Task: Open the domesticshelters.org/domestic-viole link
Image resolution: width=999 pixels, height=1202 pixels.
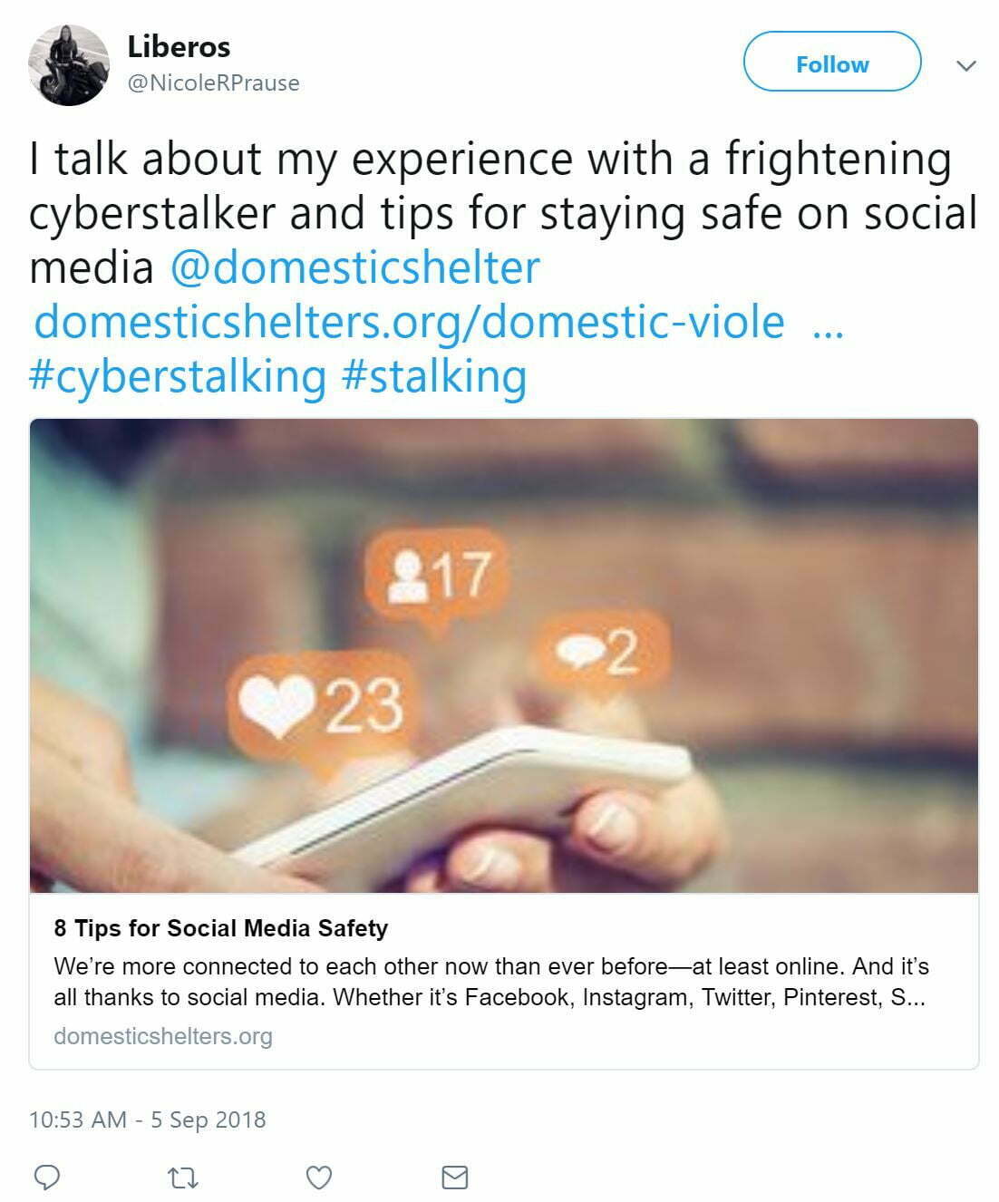Action: point(409,321)
